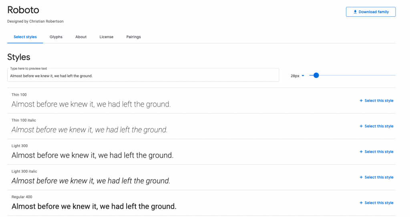Click Select this style for Light 300 italic

[379, 178]
